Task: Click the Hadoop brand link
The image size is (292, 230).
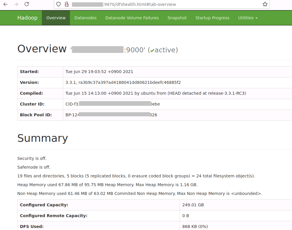Action: pos(27,18)
